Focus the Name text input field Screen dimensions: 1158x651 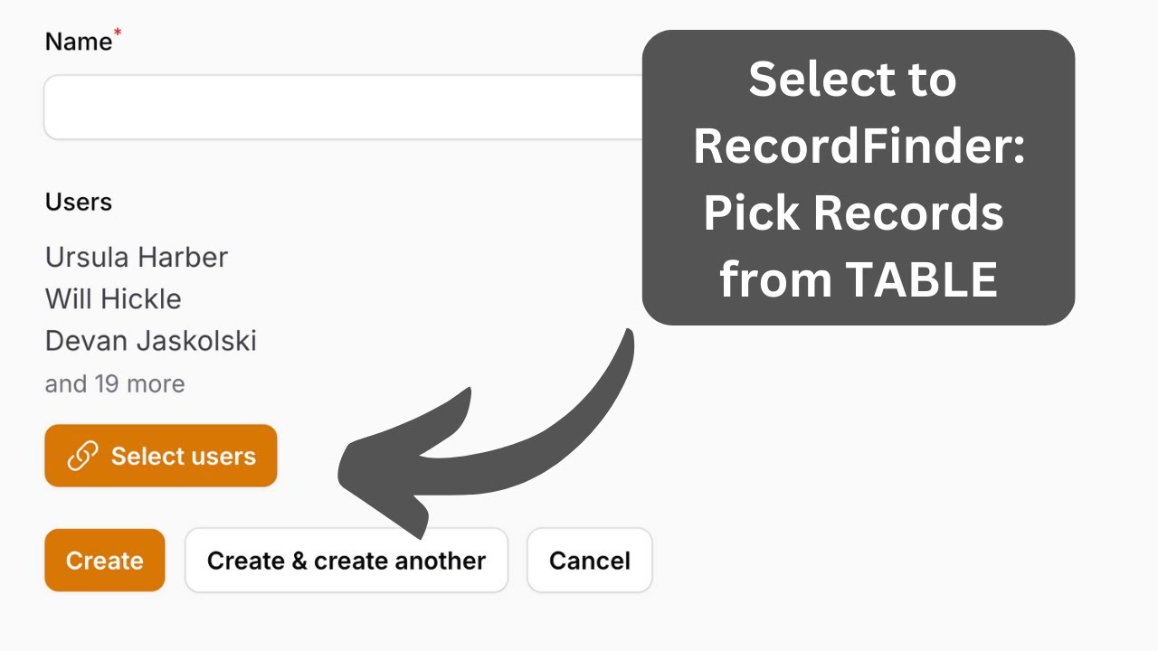pyautogui.click(x=344, y=107)
